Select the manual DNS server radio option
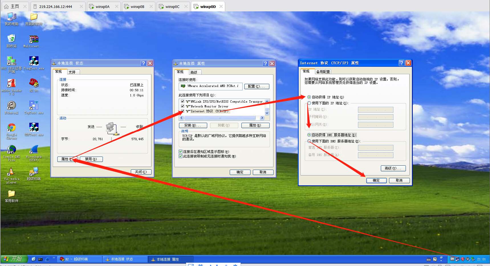490x266 pixels. (x=309, y=141)
